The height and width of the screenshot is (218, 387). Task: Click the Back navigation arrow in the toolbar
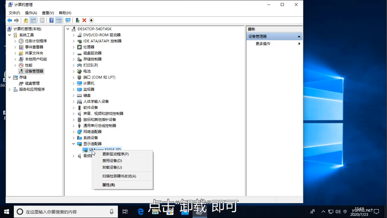(10, 20)
